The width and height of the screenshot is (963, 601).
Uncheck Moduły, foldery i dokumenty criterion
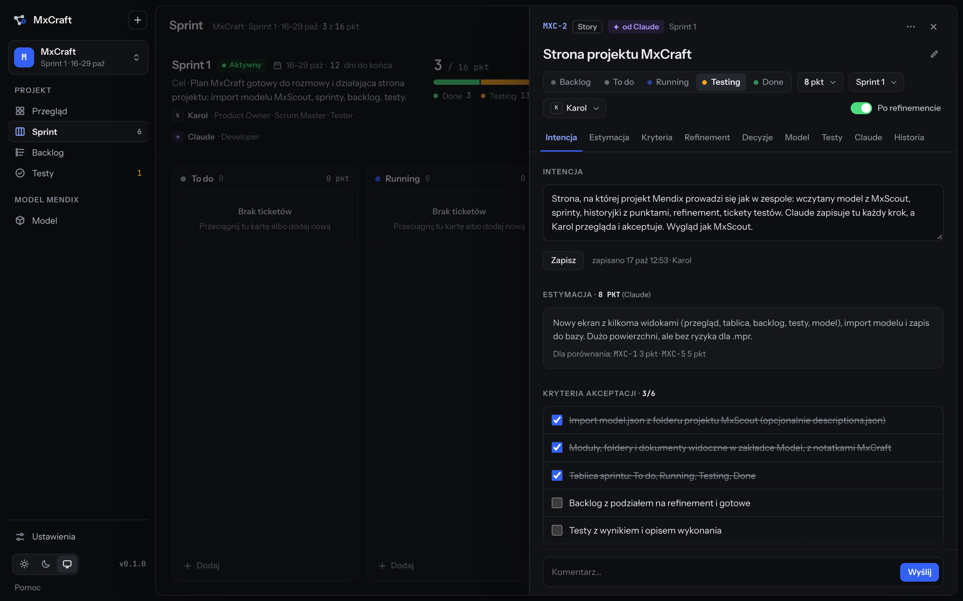pos(557,447)
